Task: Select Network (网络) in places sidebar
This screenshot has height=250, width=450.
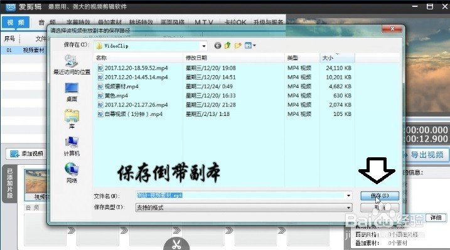Action: (72, 173)
